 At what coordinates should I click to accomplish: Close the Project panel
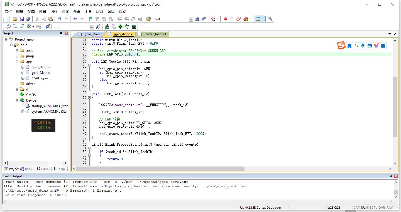pos(66,33)
